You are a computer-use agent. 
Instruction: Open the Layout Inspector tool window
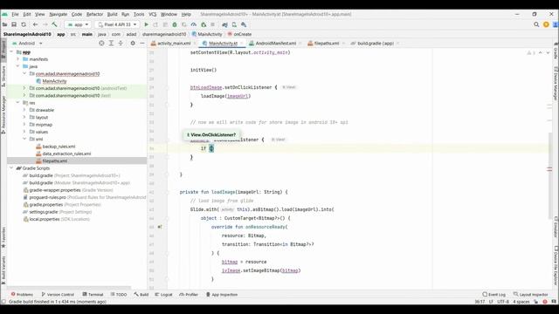point(531,295)
